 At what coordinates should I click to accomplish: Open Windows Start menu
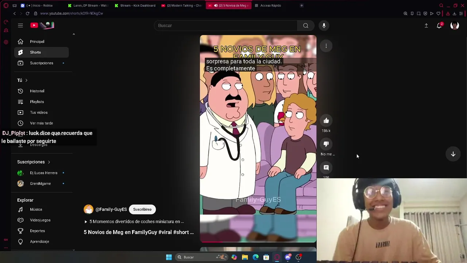click(x=169, y=257)
